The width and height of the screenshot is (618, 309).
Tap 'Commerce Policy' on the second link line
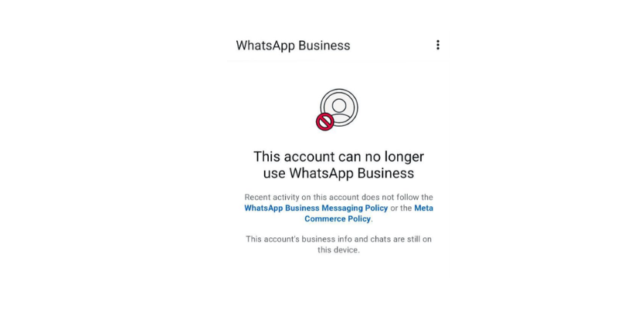click(x=338, y=219)
